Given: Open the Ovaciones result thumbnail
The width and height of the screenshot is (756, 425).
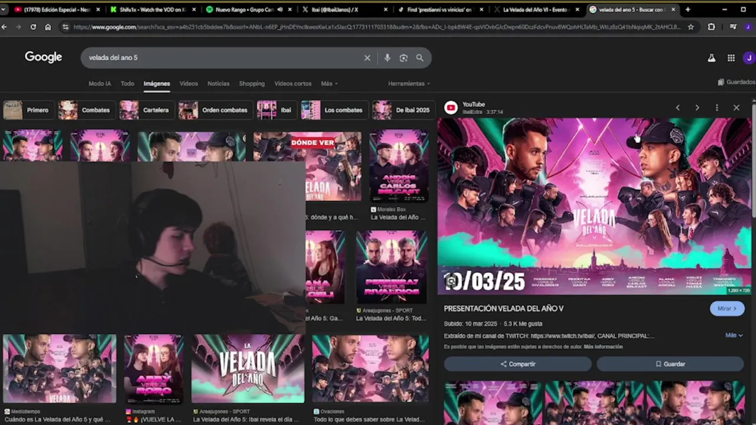Looking at the screenshot, I should (x=370, y=369).
